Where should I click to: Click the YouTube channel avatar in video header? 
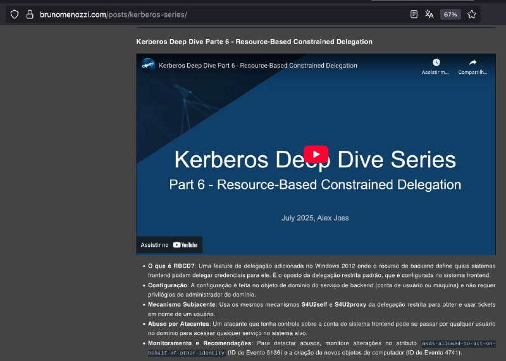[148, 65]
